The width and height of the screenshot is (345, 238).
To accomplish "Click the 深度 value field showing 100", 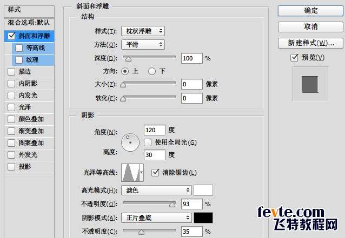I will click(192, 58).
